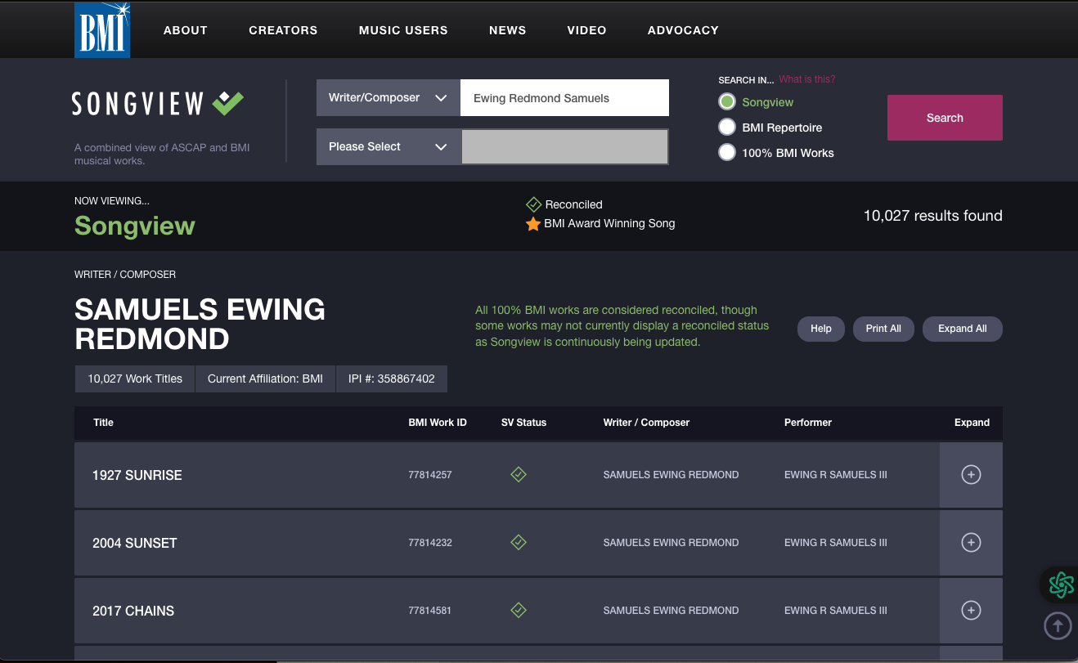1078x663 pixels.
Task: Click BMI Work ID 77814257
Action: tap(430, 475)
